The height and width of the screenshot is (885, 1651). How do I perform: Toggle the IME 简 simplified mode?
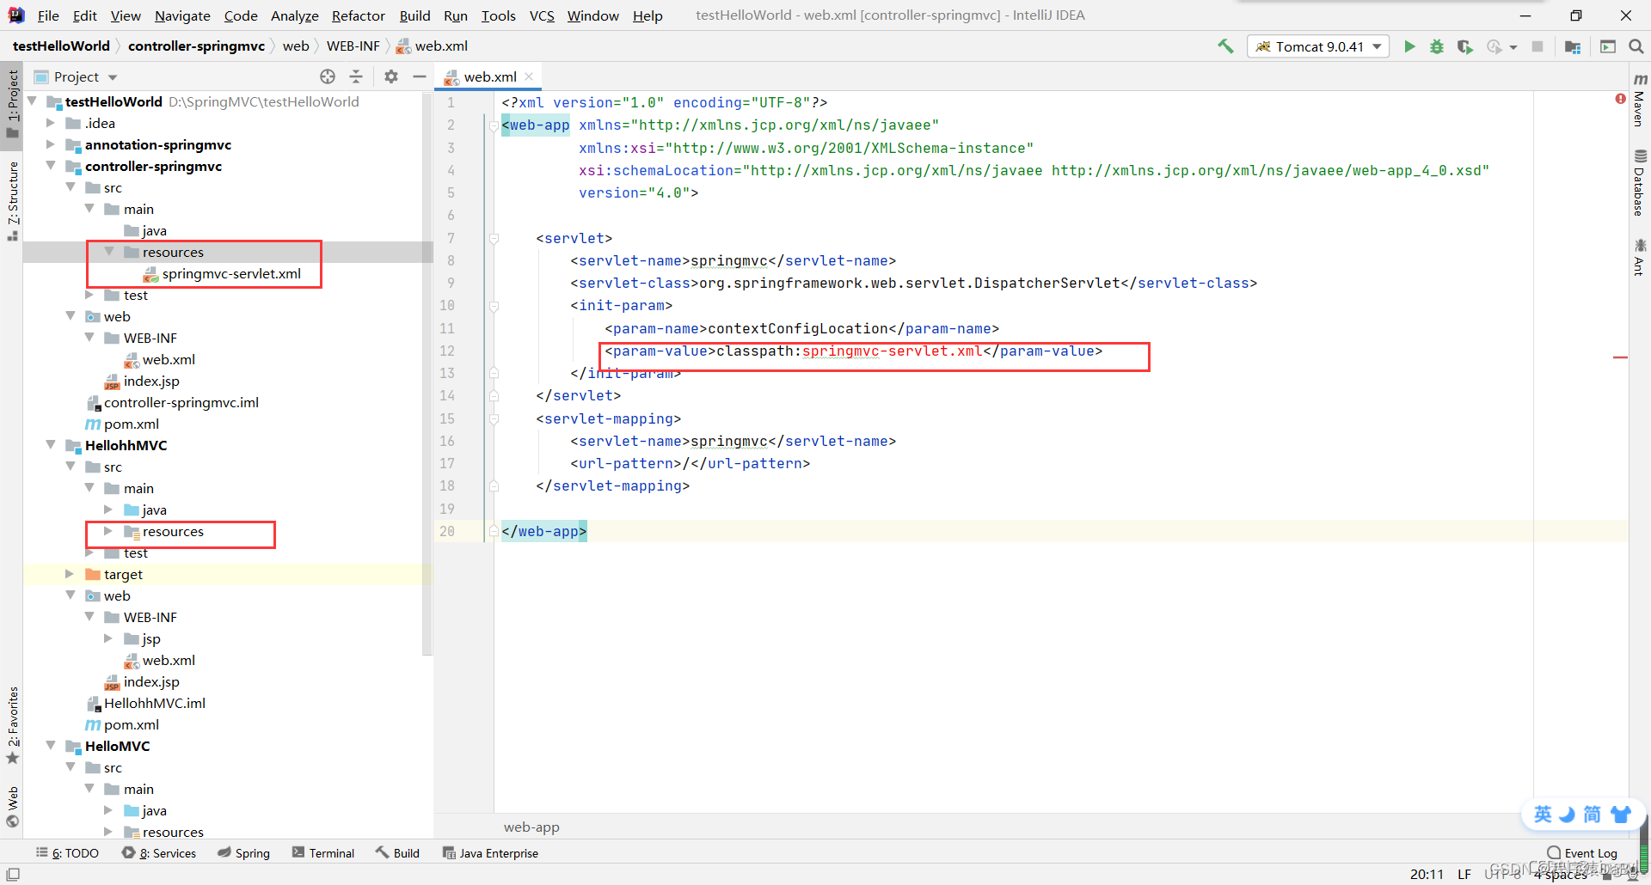click(1593, 814)
